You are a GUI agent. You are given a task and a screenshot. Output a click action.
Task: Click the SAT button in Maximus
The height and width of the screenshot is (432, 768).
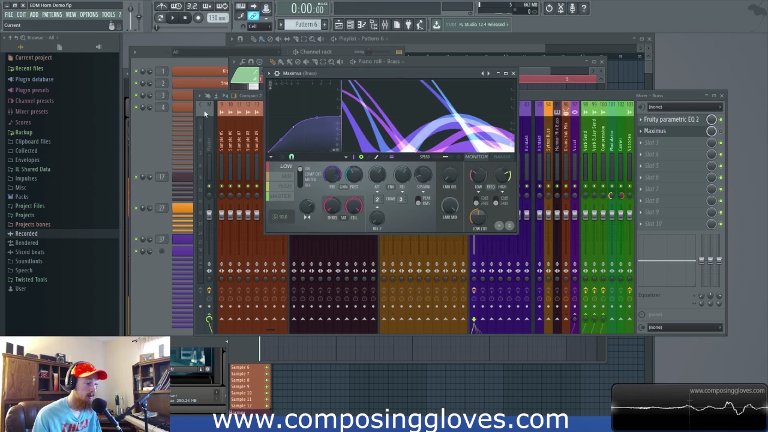pos(343,218)
